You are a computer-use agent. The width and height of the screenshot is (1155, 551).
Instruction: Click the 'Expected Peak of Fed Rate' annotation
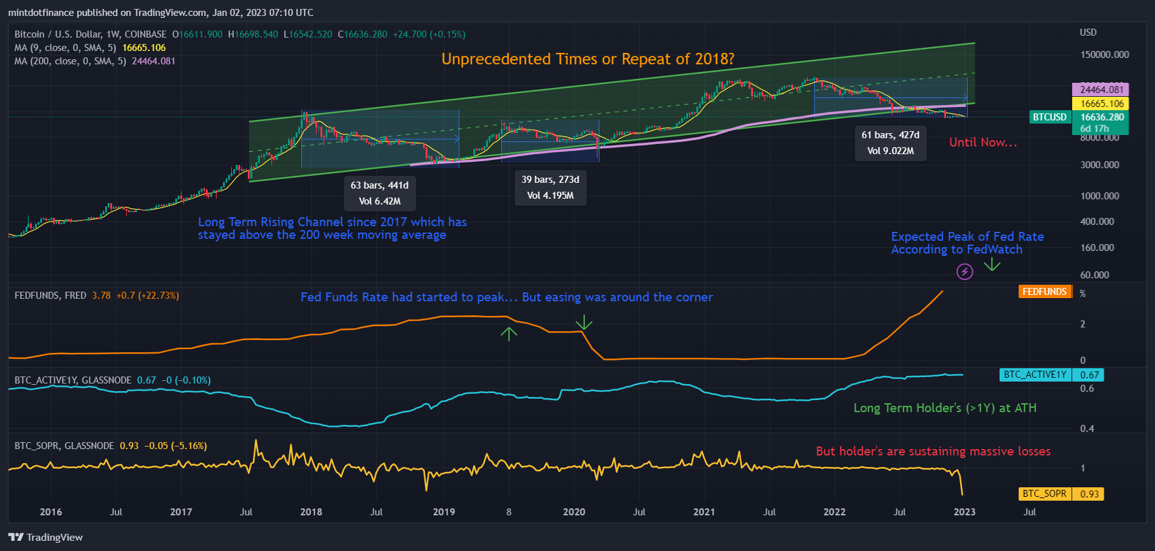pos(967,243)
